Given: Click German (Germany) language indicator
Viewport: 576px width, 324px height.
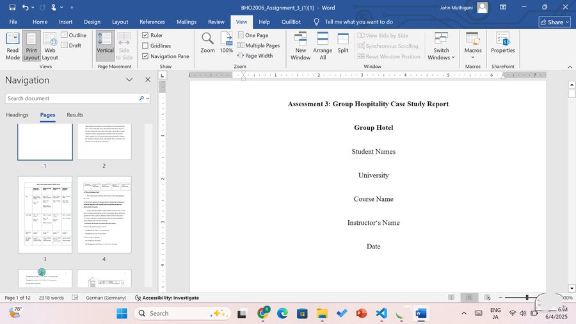Looking at the screenshot, I should coord(106,298).
